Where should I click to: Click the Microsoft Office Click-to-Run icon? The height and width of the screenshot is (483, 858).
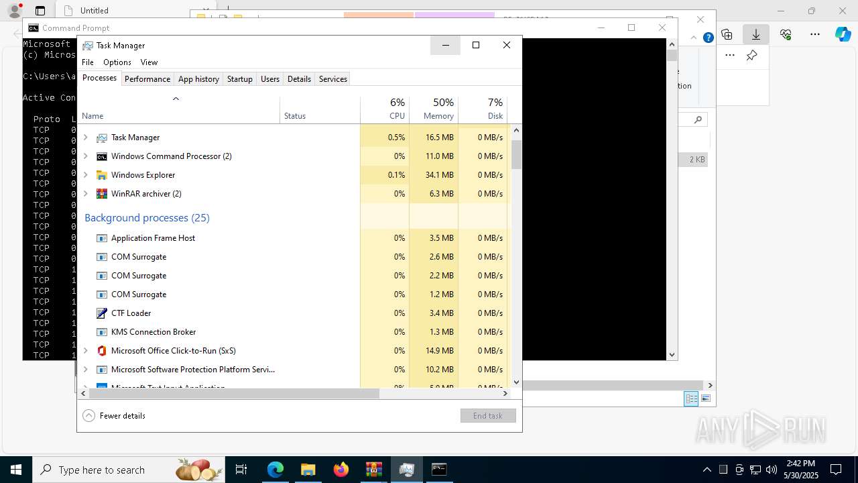[102, 351]
